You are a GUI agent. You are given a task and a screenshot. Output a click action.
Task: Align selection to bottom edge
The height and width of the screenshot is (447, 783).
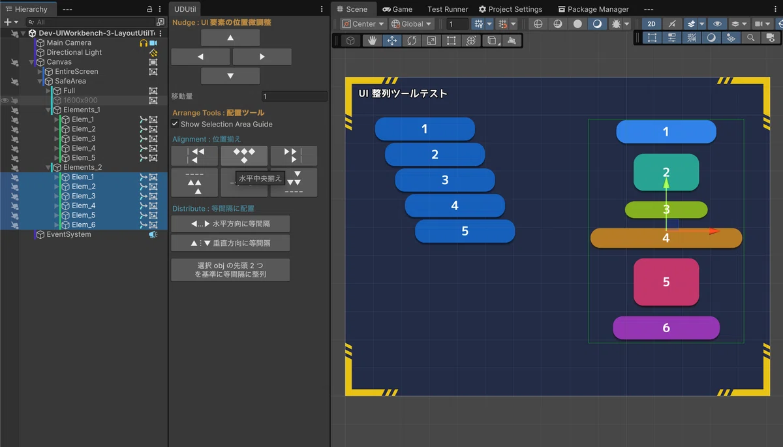[x=294, y=183]
